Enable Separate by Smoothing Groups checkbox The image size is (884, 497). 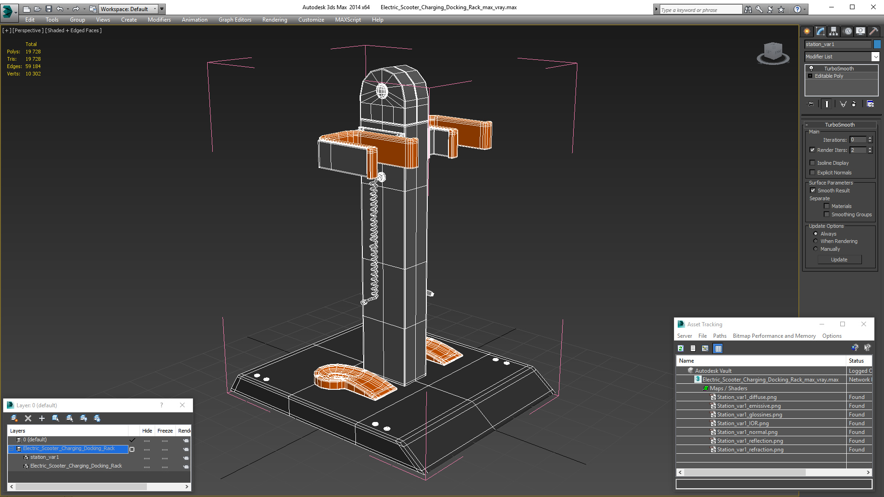click(826, 214)
